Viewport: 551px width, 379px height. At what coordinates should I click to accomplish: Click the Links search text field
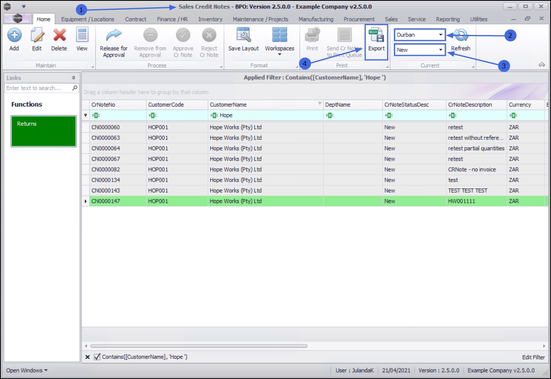[x=38, y=88]
